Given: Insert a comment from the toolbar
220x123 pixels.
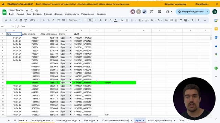Looking at the screenshot, I should coord(171,20).
